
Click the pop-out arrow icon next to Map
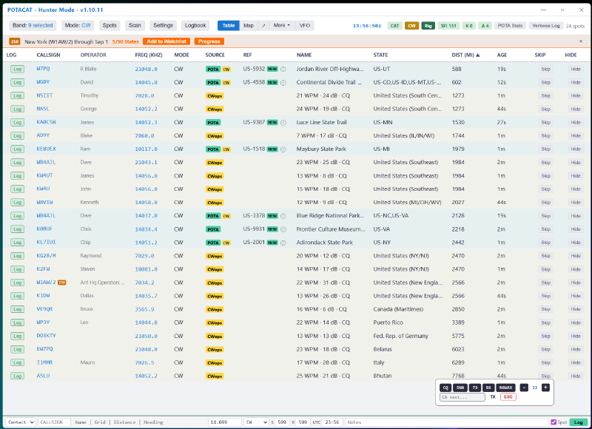[x=263, y=26]
